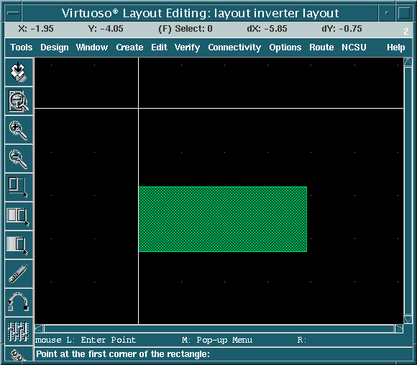Click the vertical scrollbar up arrow
The image size is (417, 365).
pyautogui.click(x=408, y=63)
